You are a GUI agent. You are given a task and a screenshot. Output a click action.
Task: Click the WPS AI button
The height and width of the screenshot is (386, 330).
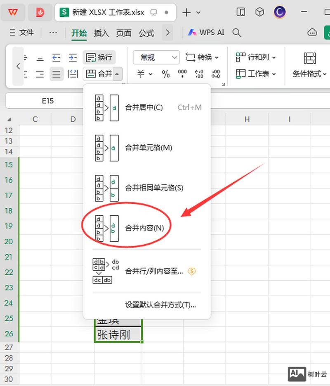tap(205, 32)
